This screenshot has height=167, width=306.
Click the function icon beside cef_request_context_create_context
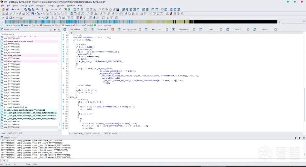click(2, 41)
